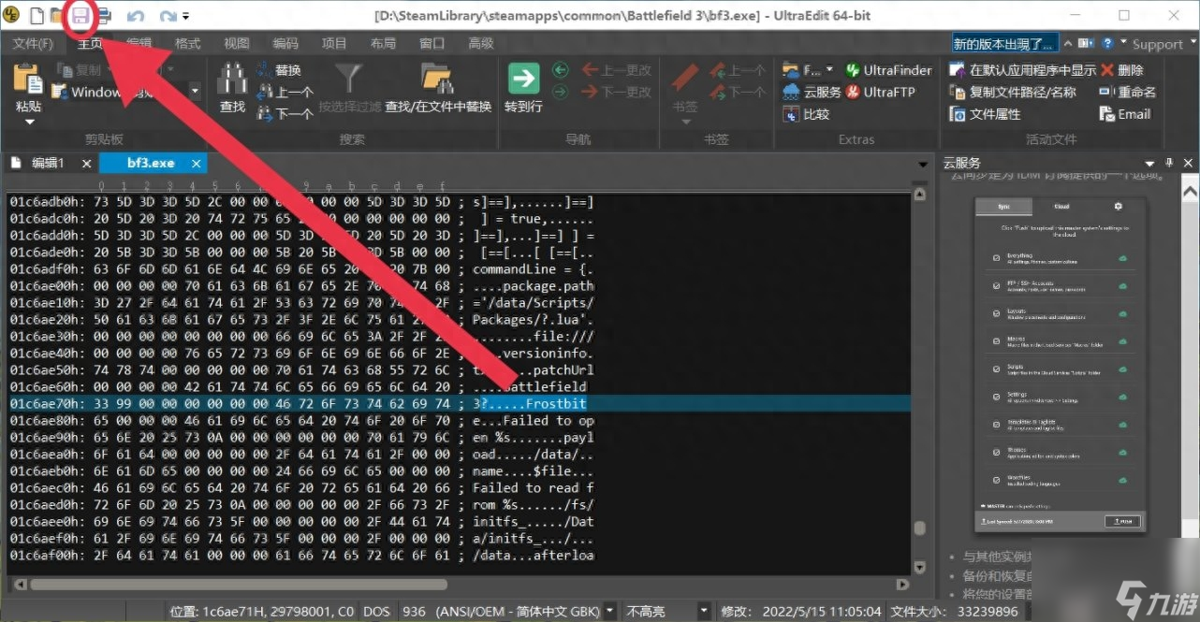This screenshot has height=622, width=1200.
Task: Click the 位置 position field in status bar
Action: click(263, 611)
